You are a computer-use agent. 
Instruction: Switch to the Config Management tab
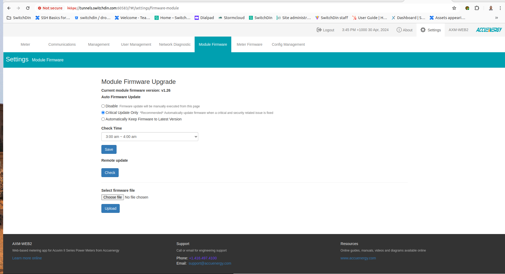tap(288, 44)
